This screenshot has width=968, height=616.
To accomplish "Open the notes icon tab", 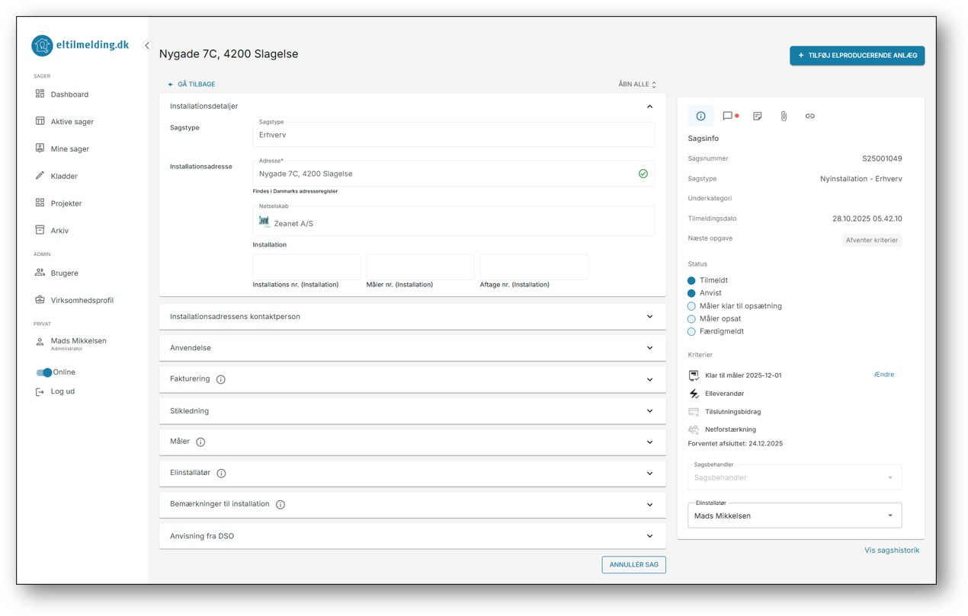I will click(757, 116).
